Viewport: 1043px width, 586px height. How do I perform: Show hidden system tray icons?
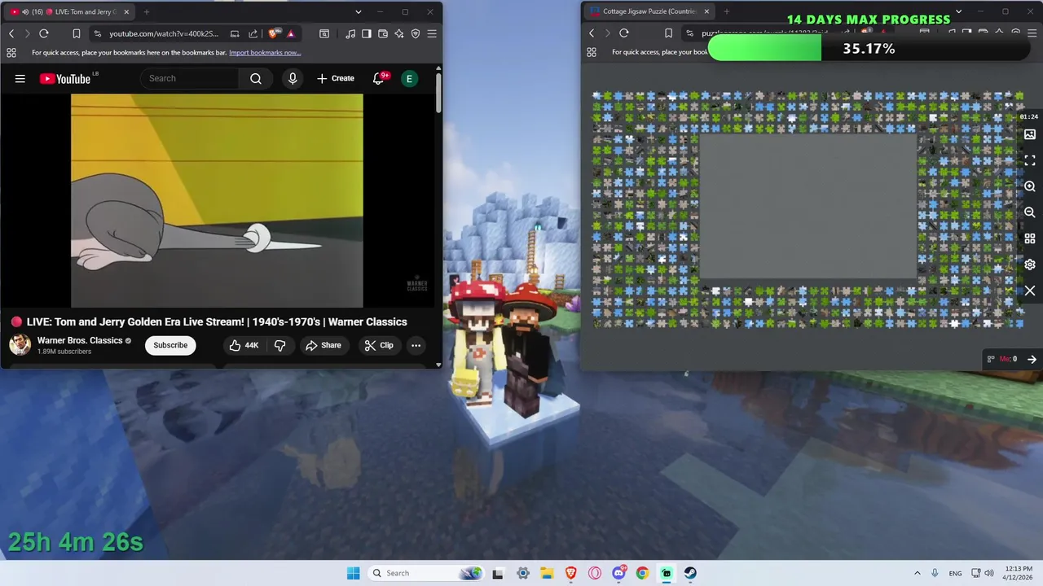point(917,573)
